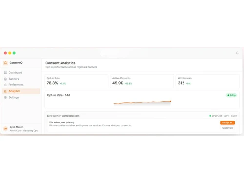Viewport: 244px width, 183px height.
Task: Click the Dashboard grid icon
Action: point(5,73)
